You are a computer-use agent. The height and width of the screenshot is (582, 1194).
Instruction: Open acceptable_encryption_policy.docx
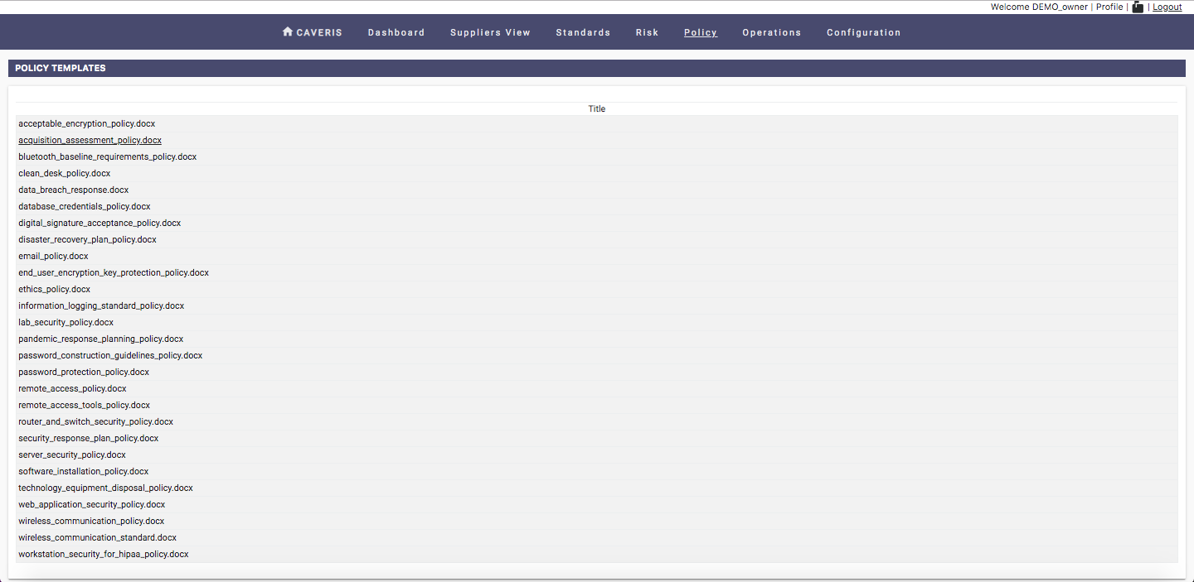(87, 123)
